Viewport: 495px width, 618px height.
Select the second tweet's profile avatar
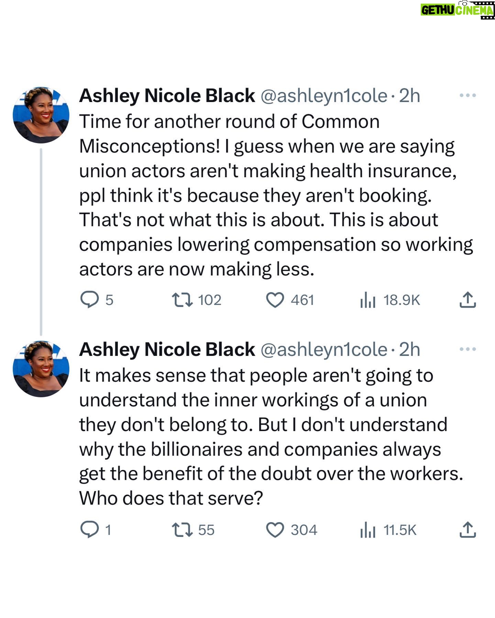click(x=41, y=369)
